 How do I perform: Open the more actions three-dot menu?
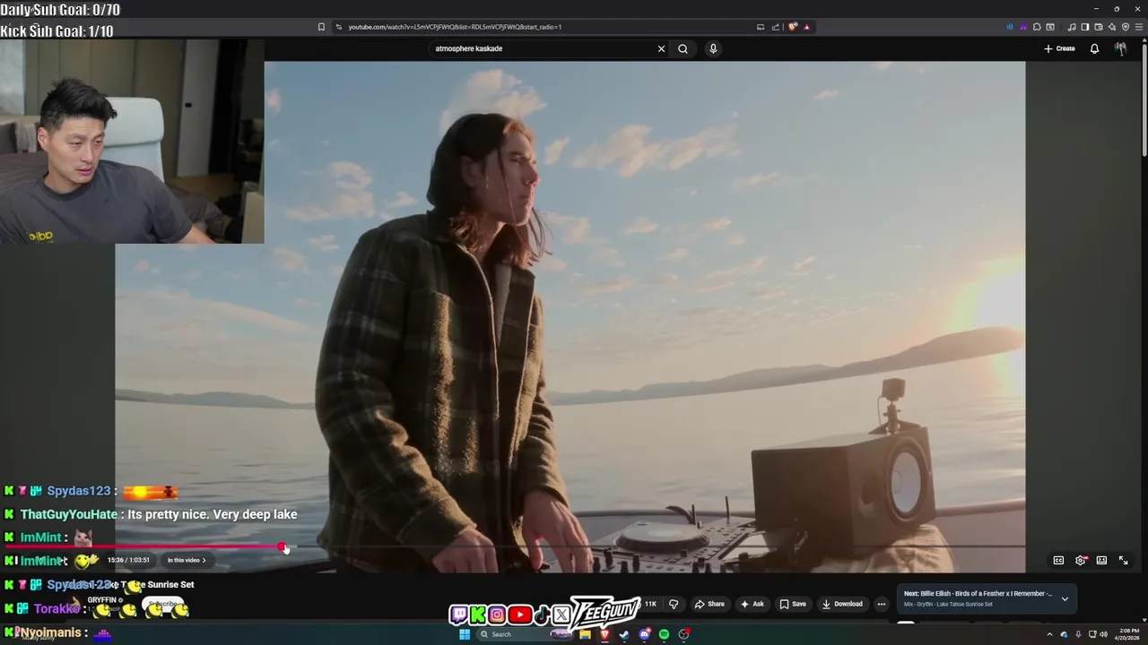[881, 604]
